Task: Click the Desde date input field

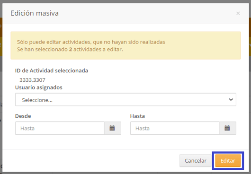Action: click(60, 128)
